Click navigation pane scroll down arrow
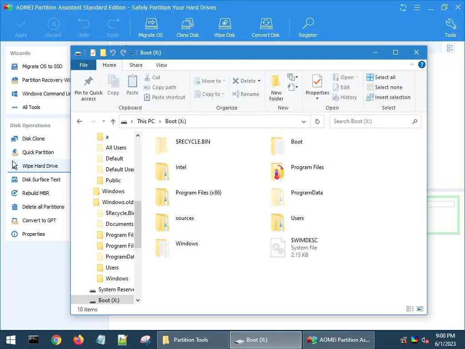 point(138,300)
